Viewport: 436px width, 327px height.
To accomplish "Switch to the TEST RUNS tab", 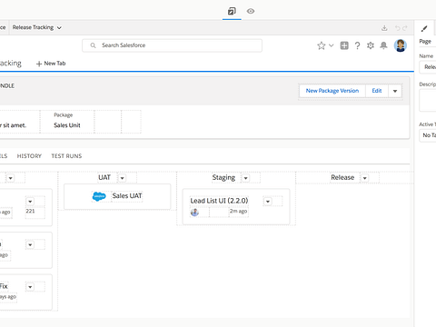I will point(66,156).
